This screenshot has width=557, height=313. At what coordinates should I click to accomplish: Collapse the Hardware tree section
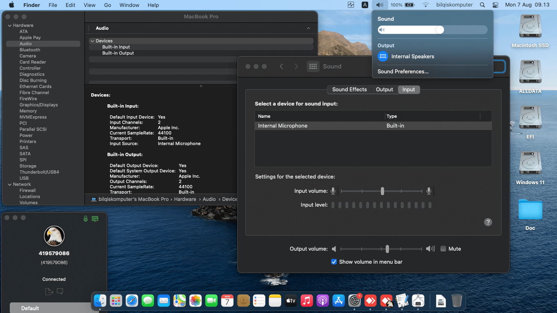coord(9,25)
